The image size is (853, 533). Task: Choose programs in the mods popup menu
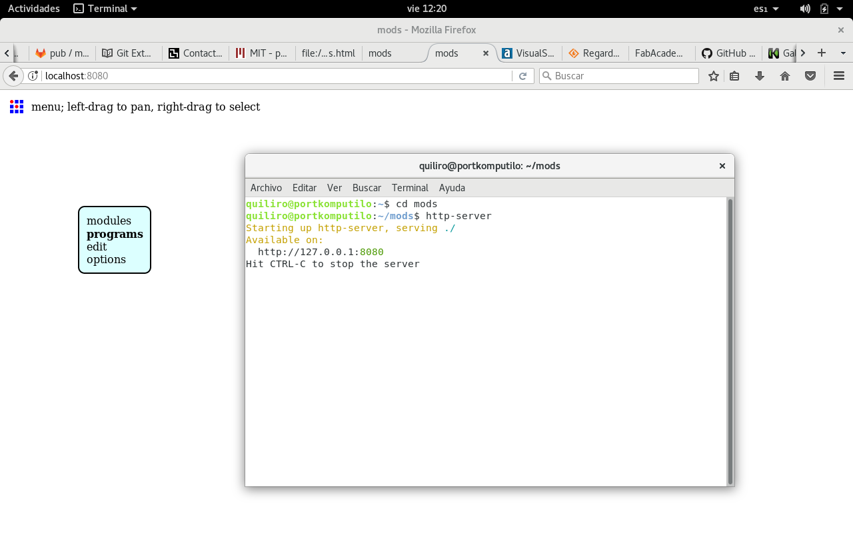pyautogui.click(x=115, y=234)
